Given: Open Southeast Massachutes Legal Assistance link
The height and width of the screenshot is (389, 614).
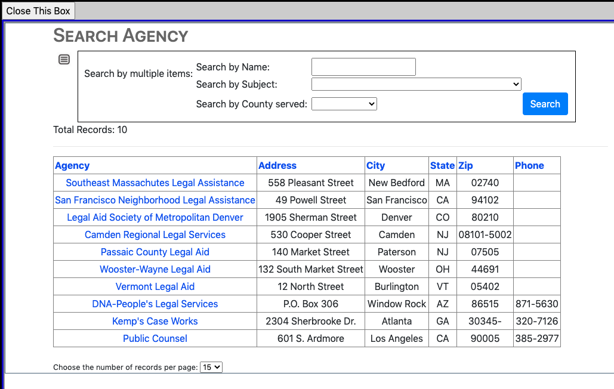Looking at the screenshot, I should pos(155,183).
